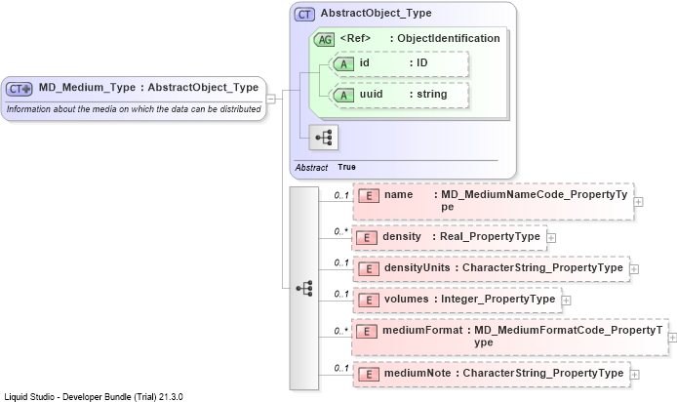
Task: Click the sequence icon inside AbstractObject_Type
Action: 324,138
